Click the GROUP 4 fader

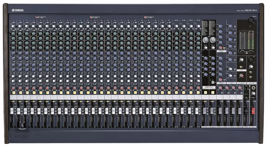pos(239,111)
